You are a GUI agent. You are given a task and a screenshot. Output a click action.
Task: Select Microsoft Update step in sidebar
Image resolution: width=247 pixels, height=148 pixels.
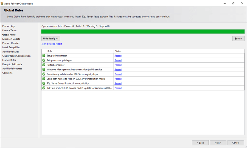tap(11, 39)
